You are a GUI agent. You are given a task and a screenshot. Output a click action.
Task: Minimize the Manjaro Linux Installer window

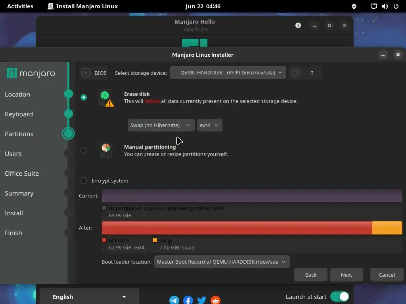point(383,55)
